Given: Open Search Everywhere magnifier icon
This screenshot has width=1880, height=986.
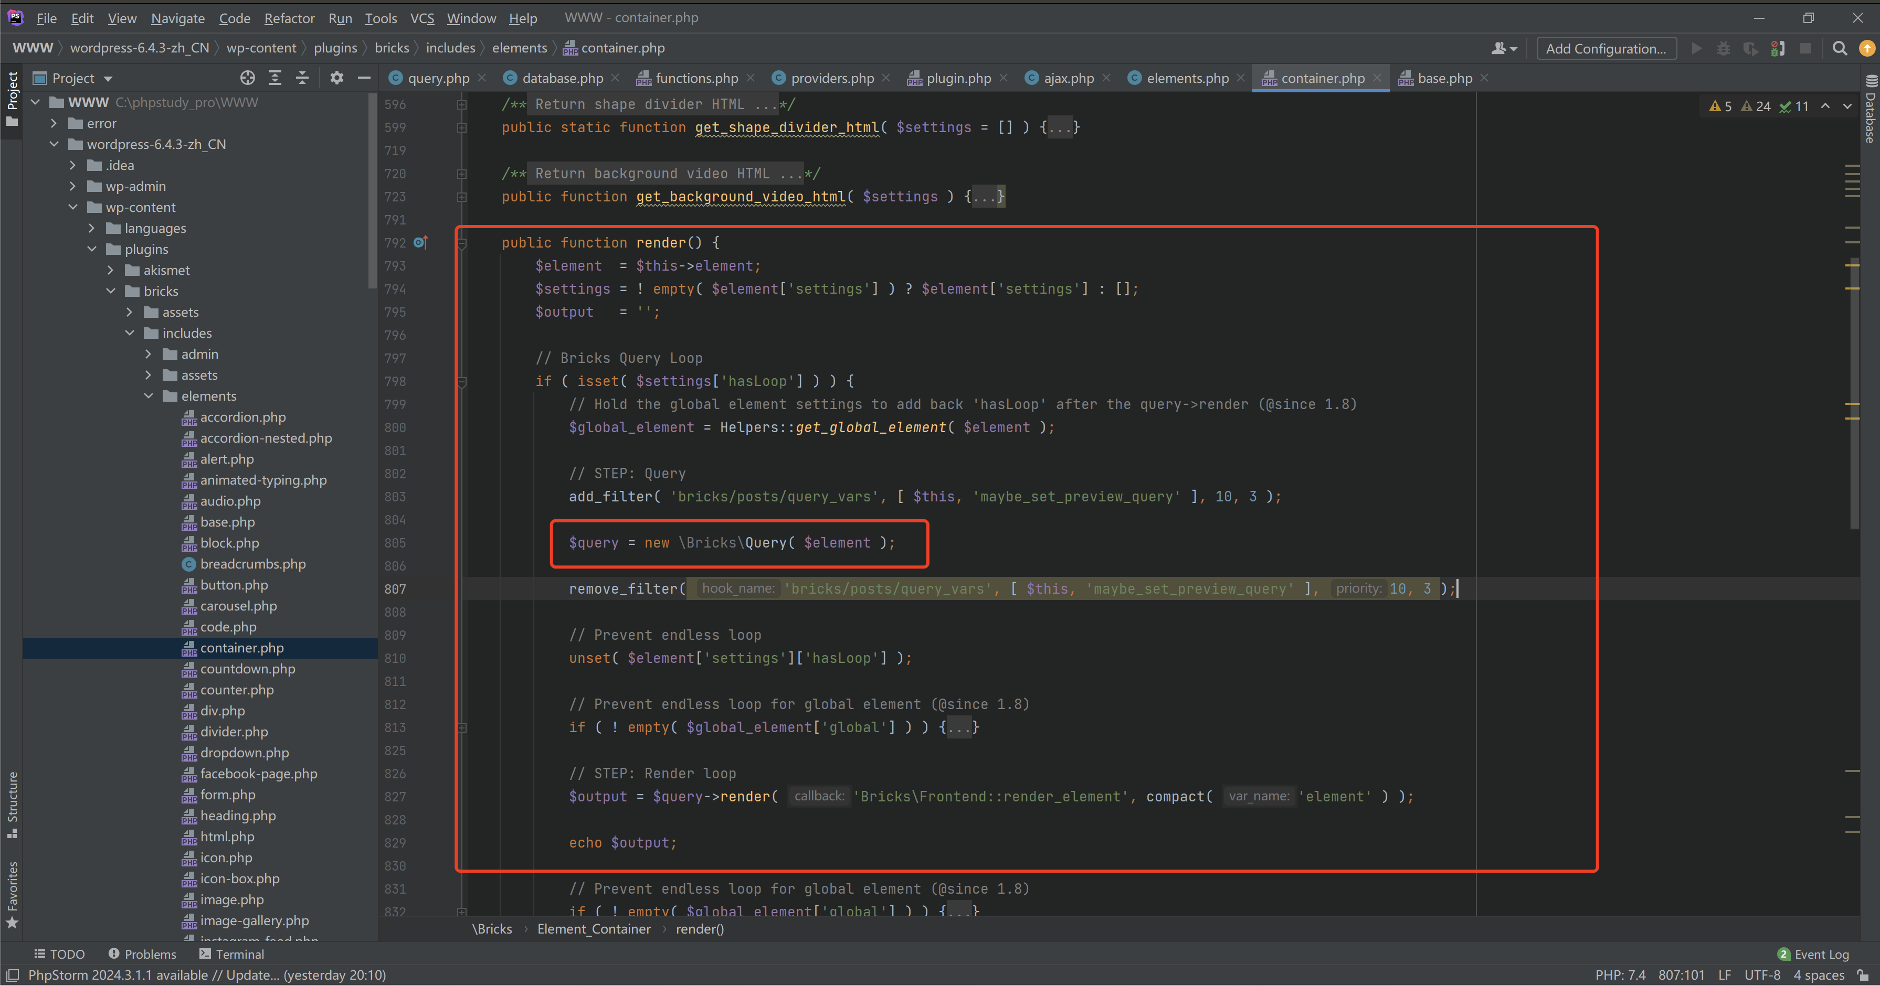Looking at the screenshot, I should pyautogui.click(x=1840, y=49).
